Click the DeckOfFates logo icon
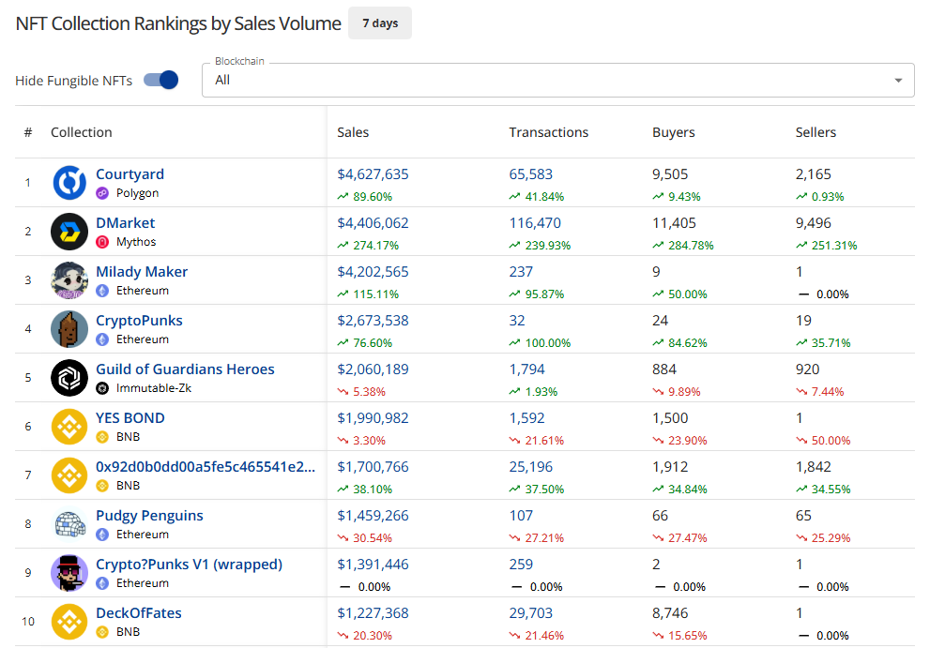Viewport: 930px width, 648px height. [69, 622]
